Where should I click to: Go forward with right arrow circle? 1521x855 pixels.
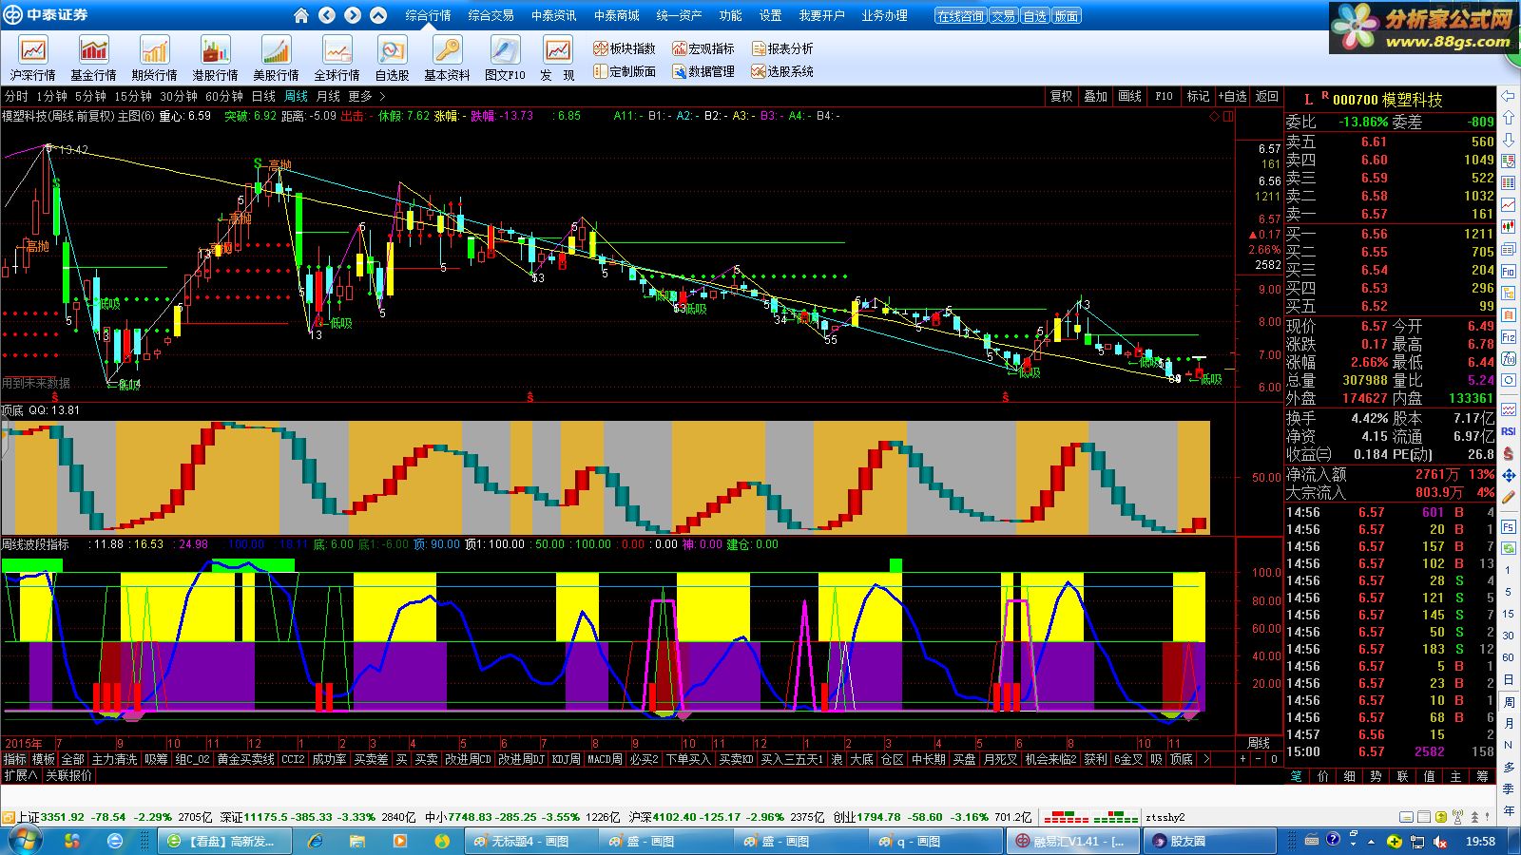coord(353,15)
